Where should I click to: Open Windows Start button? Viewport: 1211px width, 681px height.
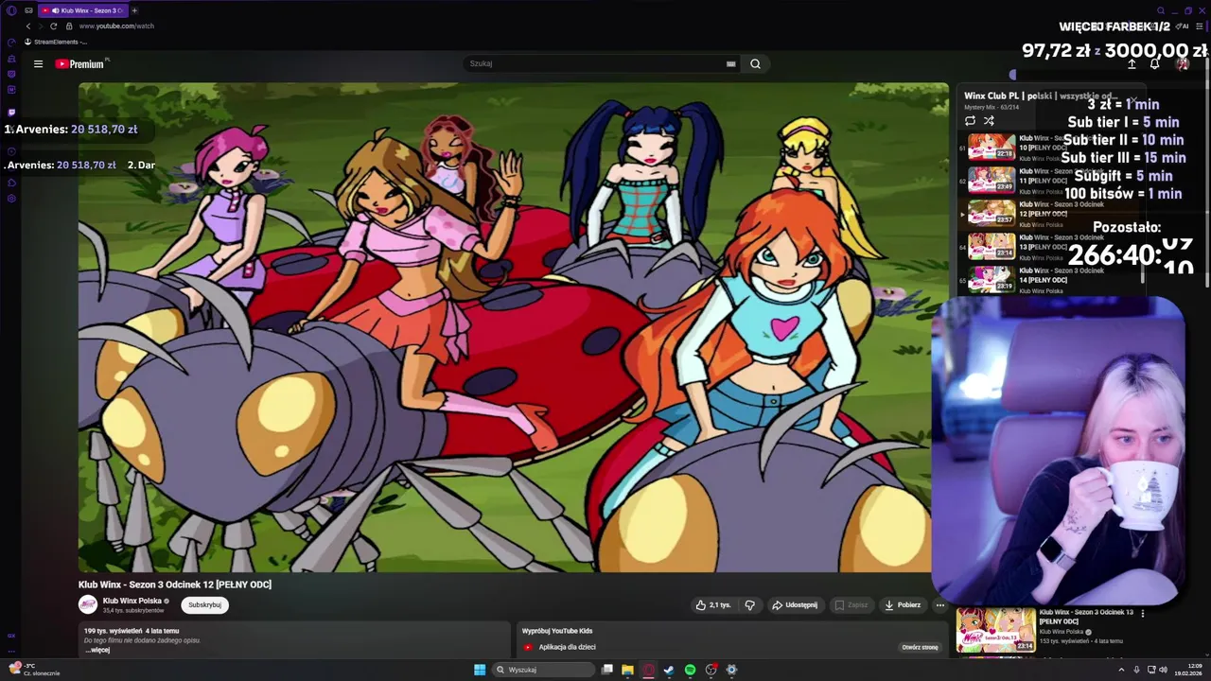click(480, 670)
